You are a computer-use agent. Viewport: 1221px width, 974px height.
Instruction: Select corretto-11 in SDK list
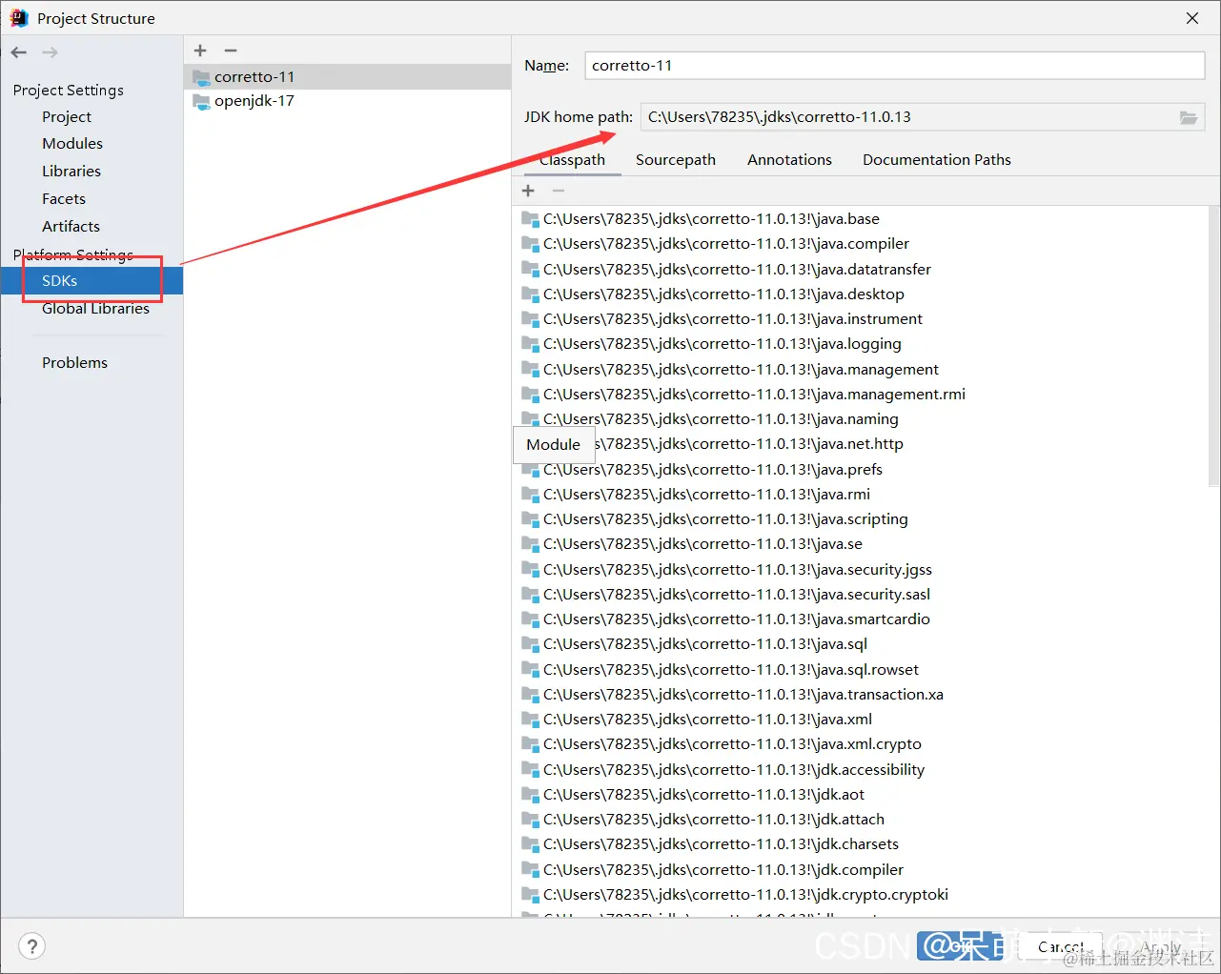tap(347, 77)
